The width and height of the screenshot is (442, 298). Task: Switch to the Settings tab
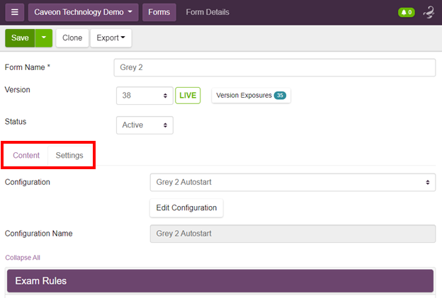[69, 155]
